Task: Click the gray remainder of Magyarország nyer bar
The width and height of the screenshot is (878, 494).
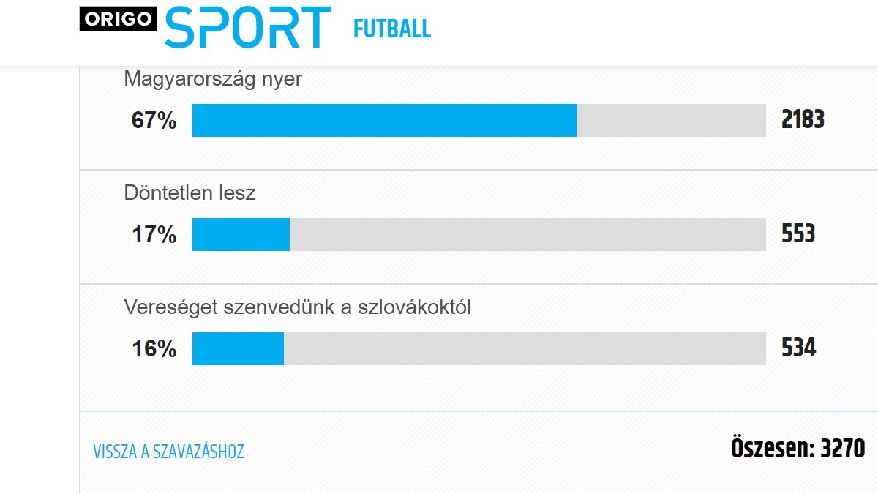Action: pos(671,120)
